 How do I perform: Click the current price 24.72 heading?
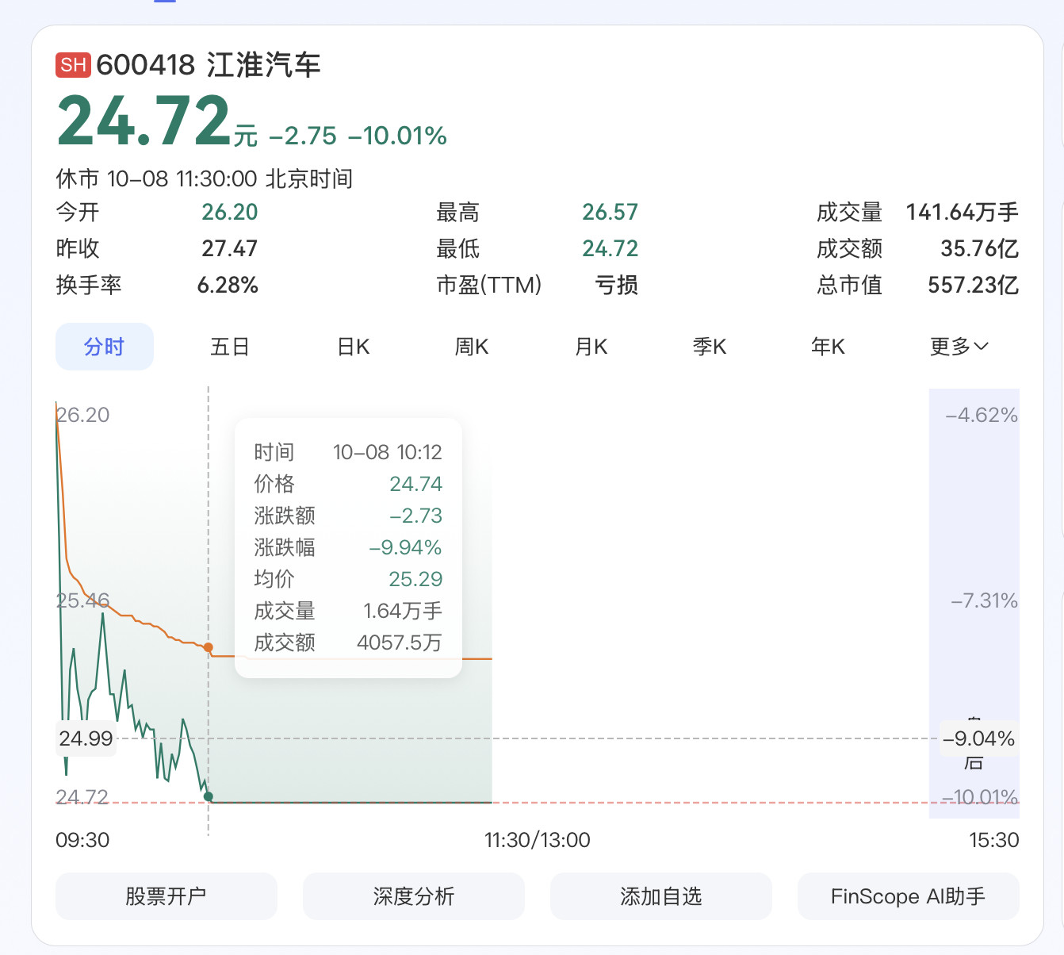click(144, 121)
